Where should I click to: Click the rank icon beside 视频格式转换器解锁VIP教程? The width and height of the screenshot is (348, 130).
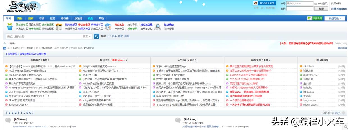point(80,104)
